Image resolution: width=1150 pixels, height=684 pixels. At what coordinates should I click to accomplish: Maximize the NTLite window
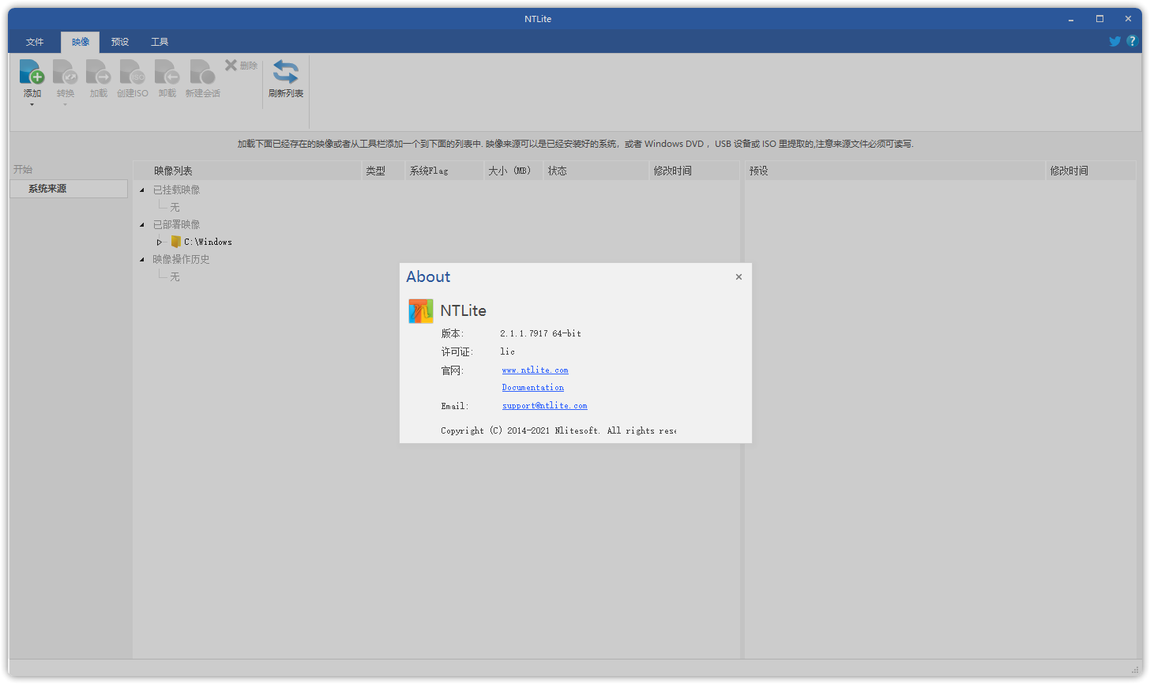pyautogui.click(x=1099, y=18)
